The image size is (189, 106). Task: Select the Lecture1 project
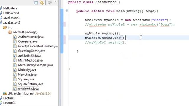pyautogui.click(x=9, y=98)
